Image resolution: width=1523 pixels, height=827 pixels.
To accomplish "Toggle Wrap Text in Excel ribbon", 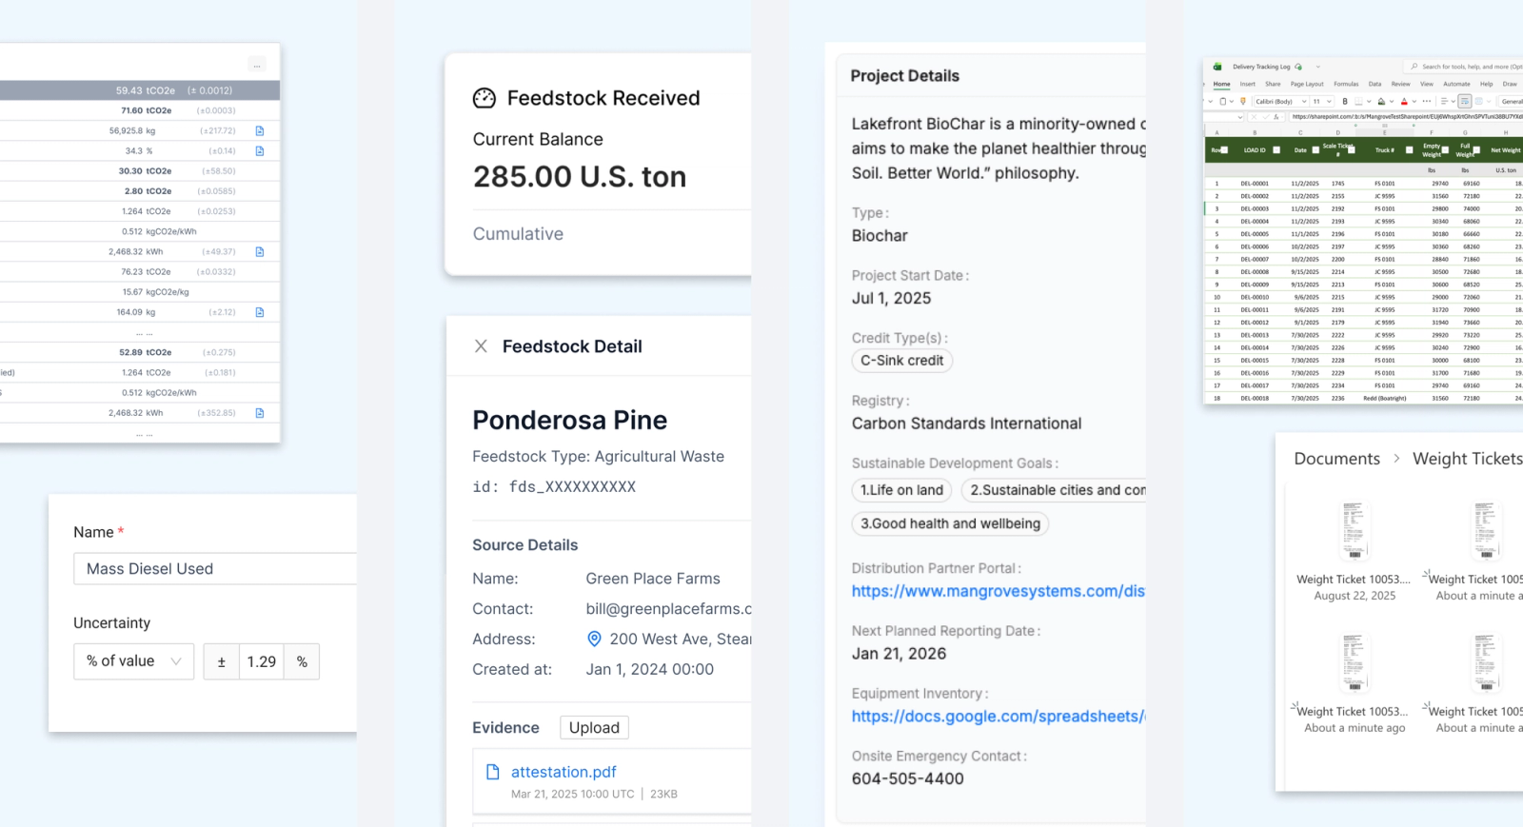I will tap(1465, 101).
